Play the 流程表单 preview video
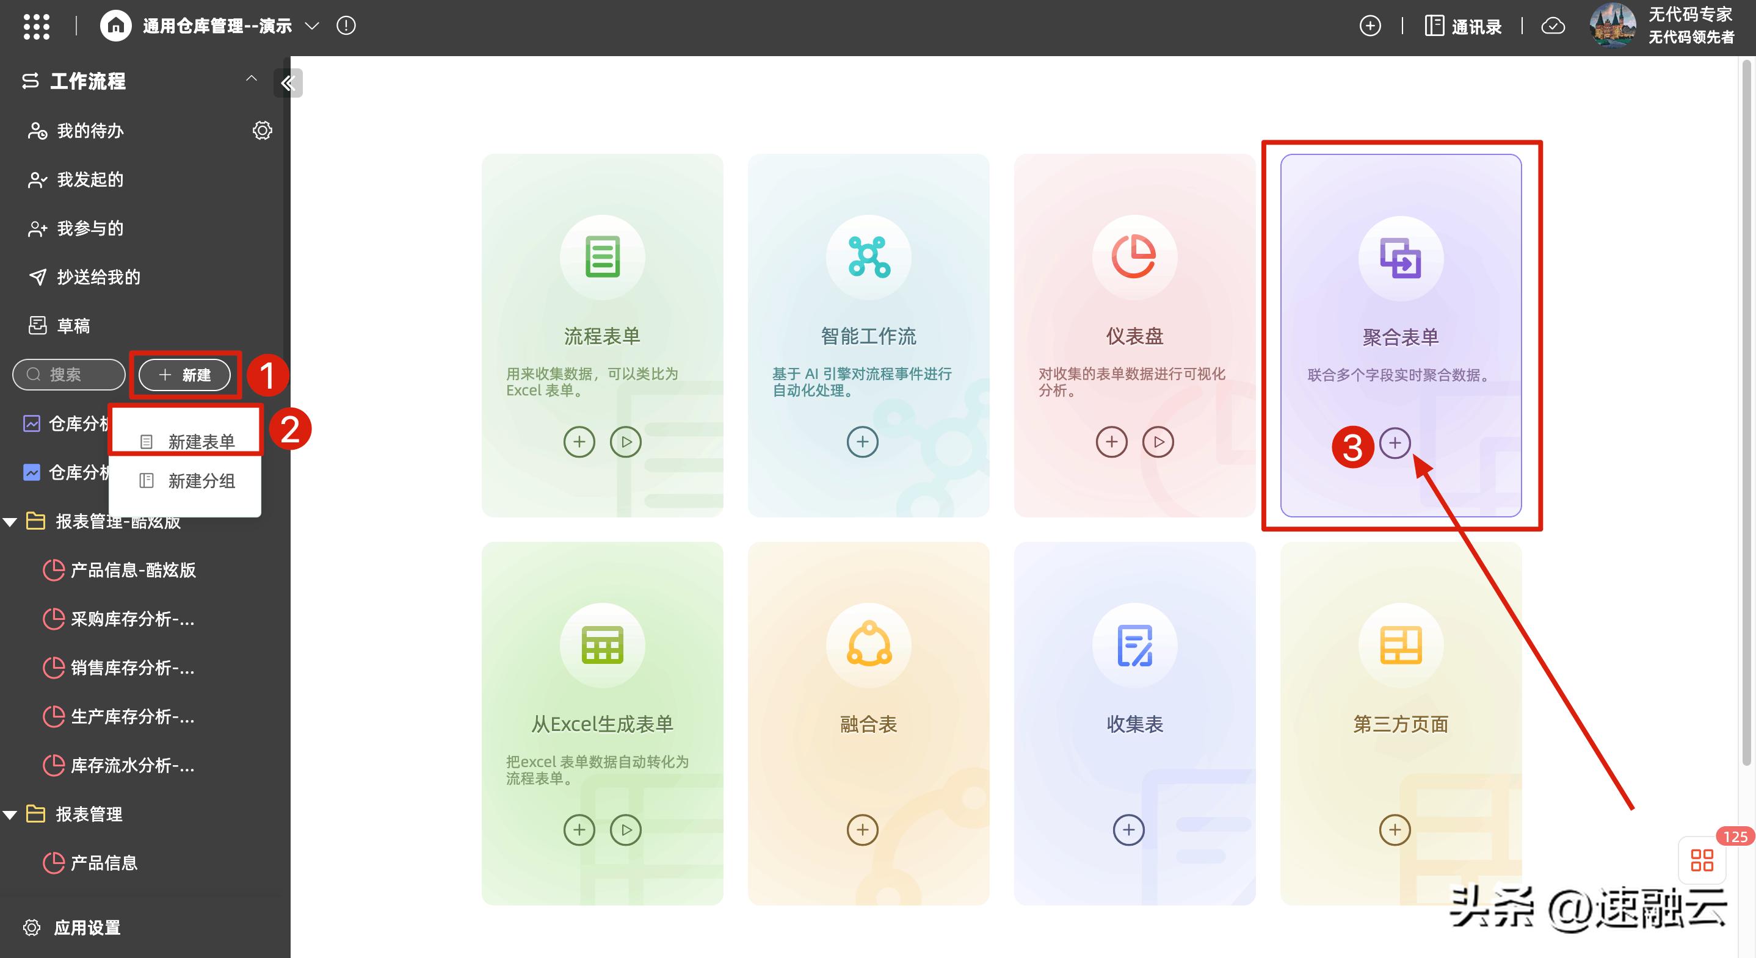 coord(625,442)
